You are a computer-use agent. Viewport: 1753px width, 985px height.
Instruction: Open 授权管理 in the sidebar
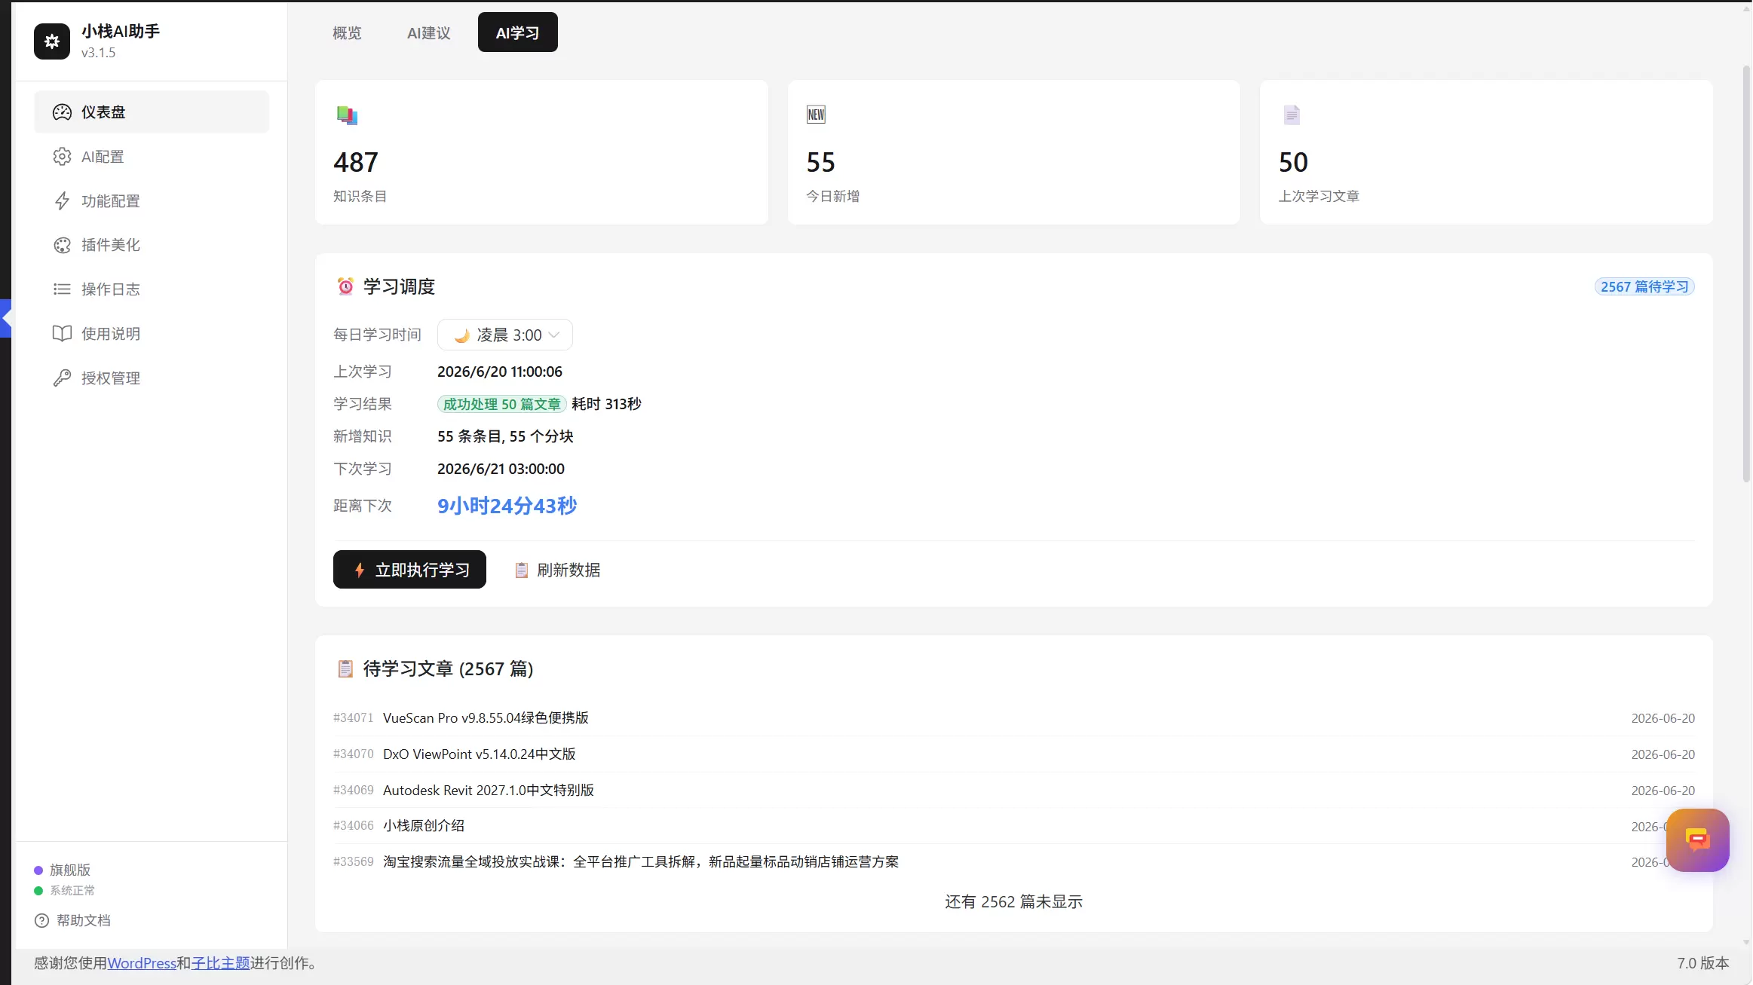tap(152, 378)
